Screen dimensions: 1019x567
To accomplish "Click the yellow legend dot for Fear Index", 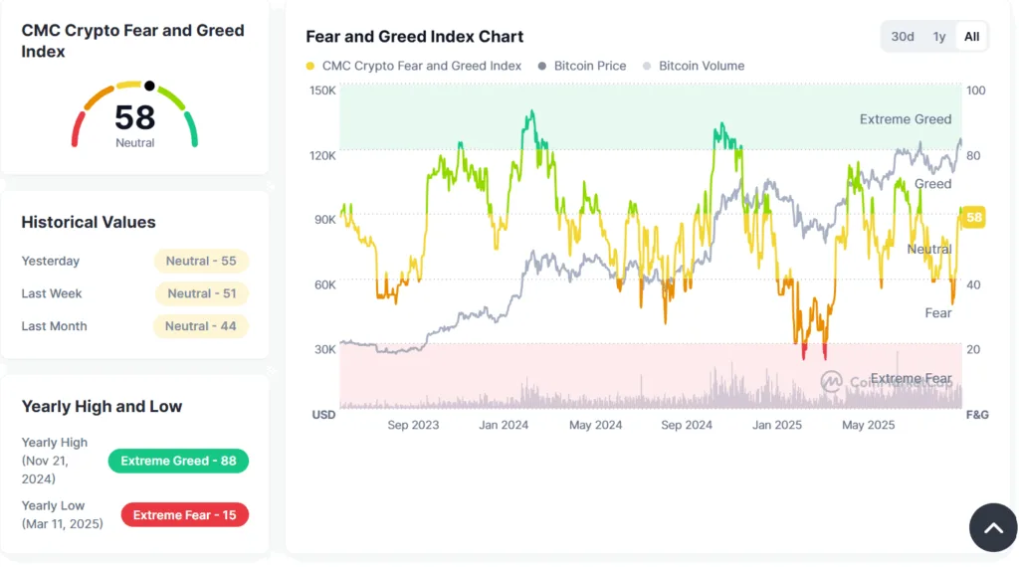I will (310, 67).
